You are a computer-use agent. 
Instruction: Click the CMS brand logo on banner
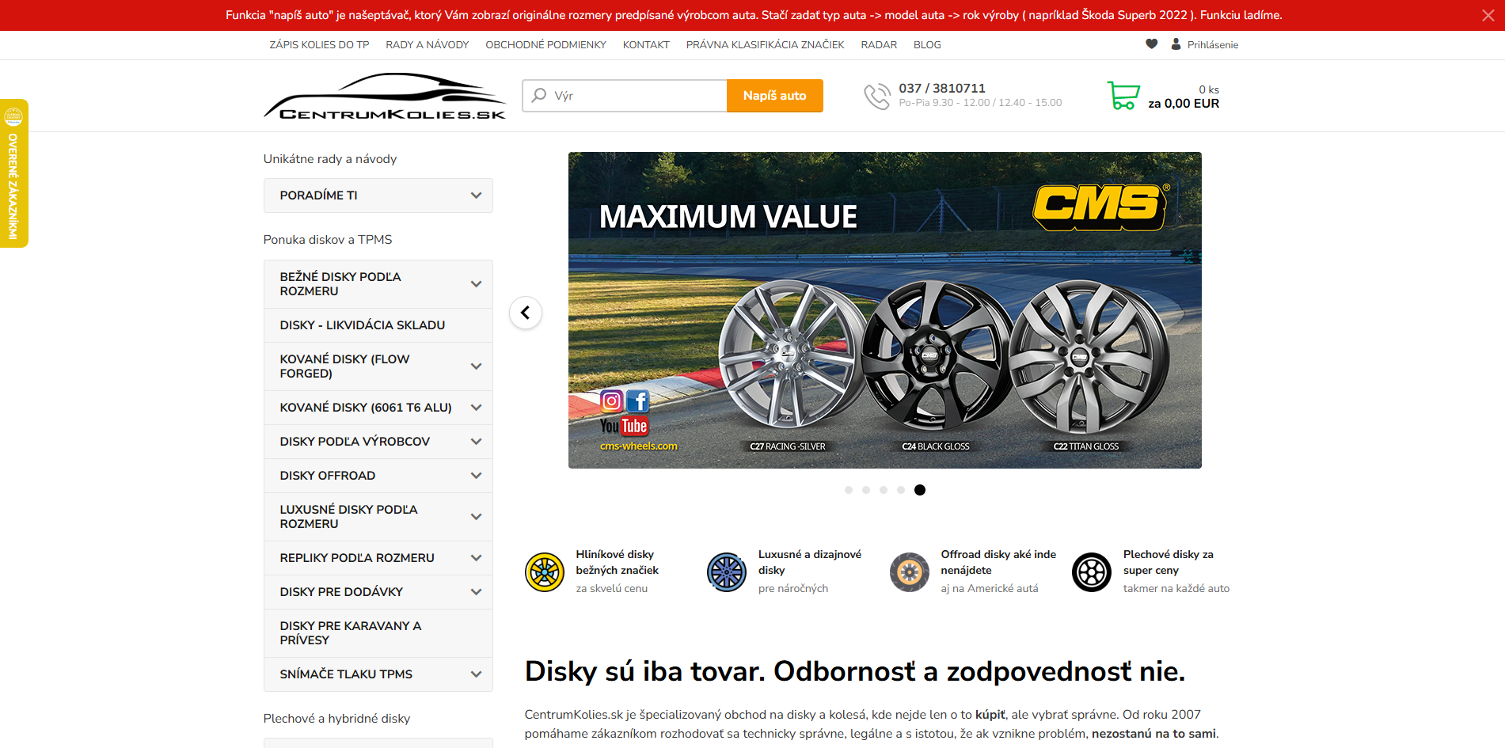point(1101,207)
